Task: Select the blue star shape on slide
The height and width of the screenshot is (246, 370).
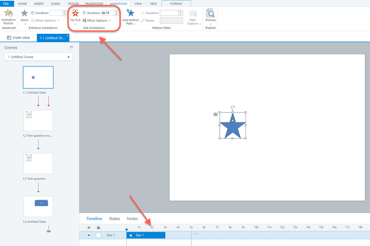Action: pyautogui.click(x=233, y=126)
